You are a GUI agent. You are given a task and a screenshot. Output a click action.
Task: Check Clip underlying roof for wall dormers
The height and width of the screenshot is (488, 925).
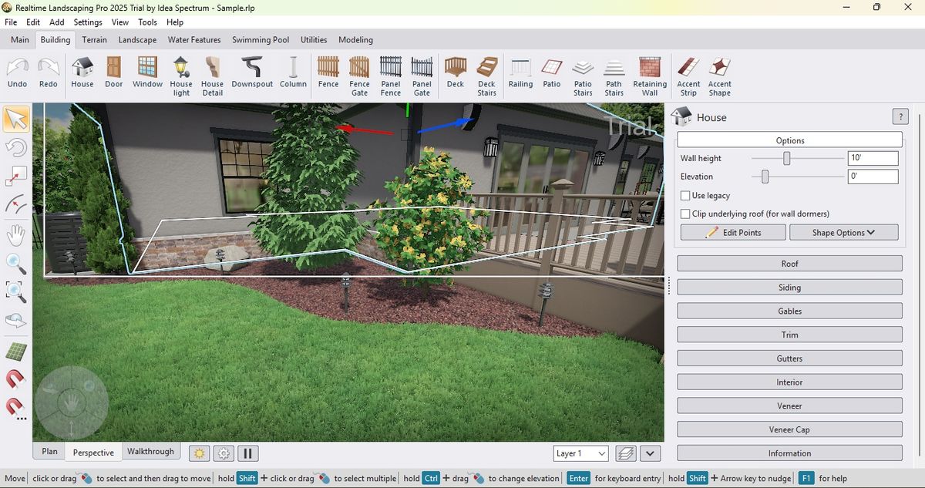pyautogui.click(x=685, y=214)
